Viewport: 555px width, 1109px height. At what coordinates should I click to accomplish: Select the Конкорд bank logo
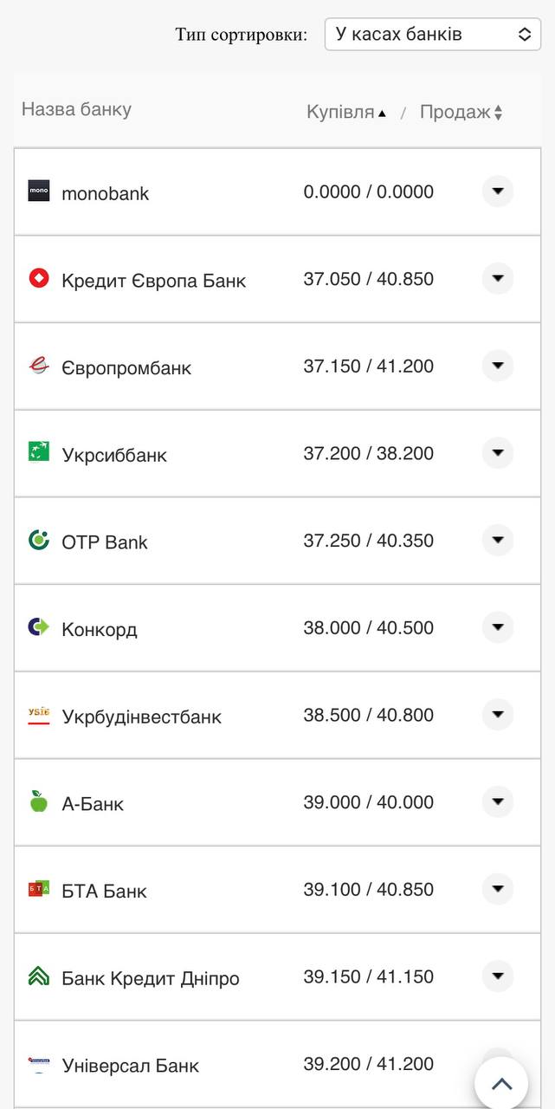[x=38, y=627]
